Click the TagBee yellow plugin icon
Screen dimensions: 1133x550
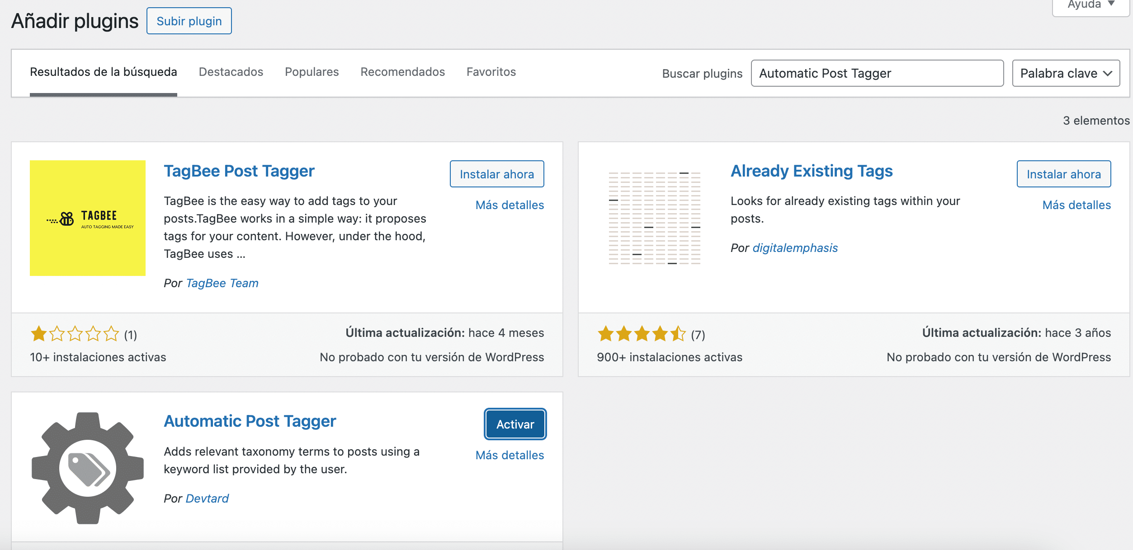pyautogui.click(x=87, y=218)
